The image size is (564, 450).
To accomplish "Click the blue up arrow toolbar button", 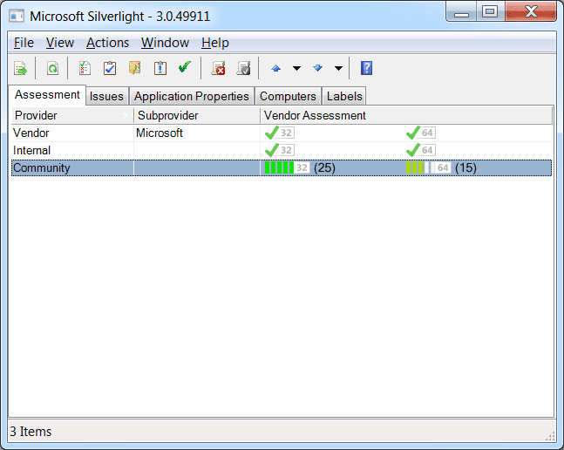I will tap(275, 68).
